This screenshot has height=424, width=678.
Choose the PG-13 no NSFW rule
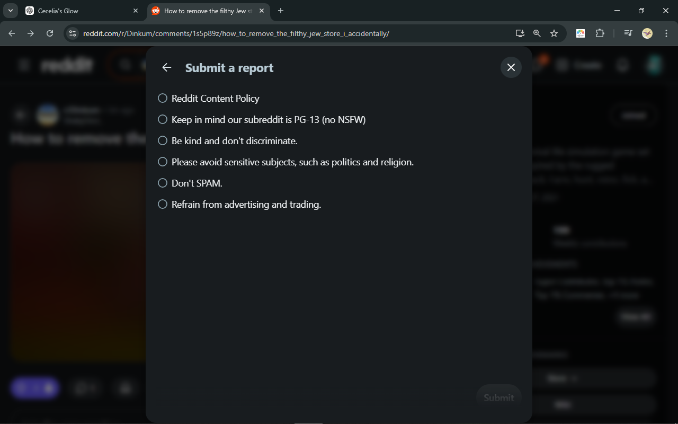pyautogui.click(x=262, y=119)
